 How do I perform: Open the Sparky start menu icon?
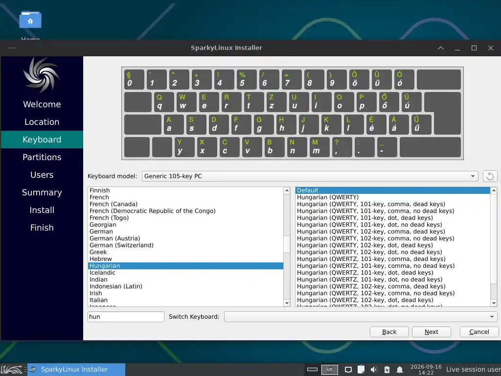(x=12, y=370)
